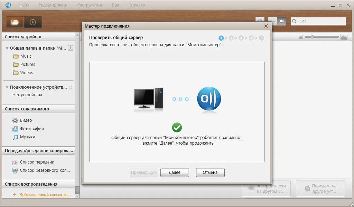Screen dimensions: 354x207
Task: Close the Мастер подключения dialog
Action: point(266,26)
